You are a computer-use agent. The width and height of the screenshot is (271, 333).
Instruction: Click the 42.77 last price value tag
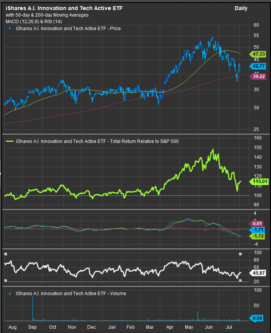[257, 66]
